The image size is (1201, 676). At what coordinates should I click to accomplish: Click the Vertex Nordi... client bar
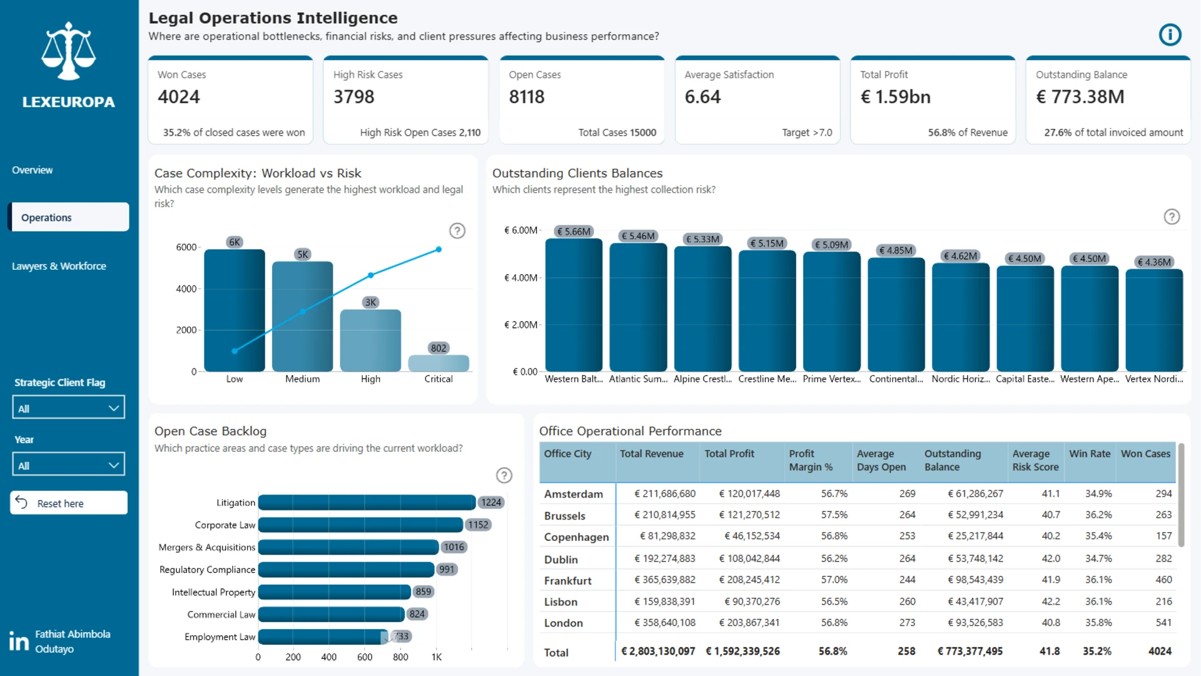point(1154,320)
